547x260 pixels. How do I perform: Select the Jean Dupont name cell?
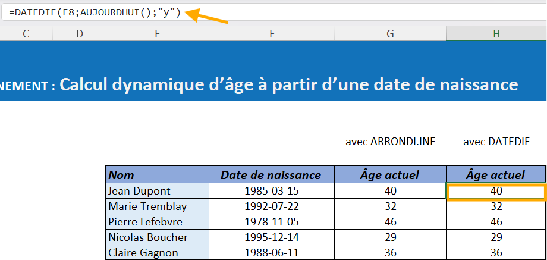click(158, 191)
